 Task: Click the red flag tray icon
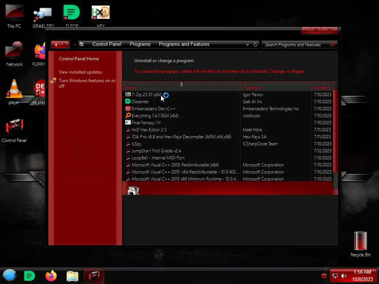tap(324, 276)
